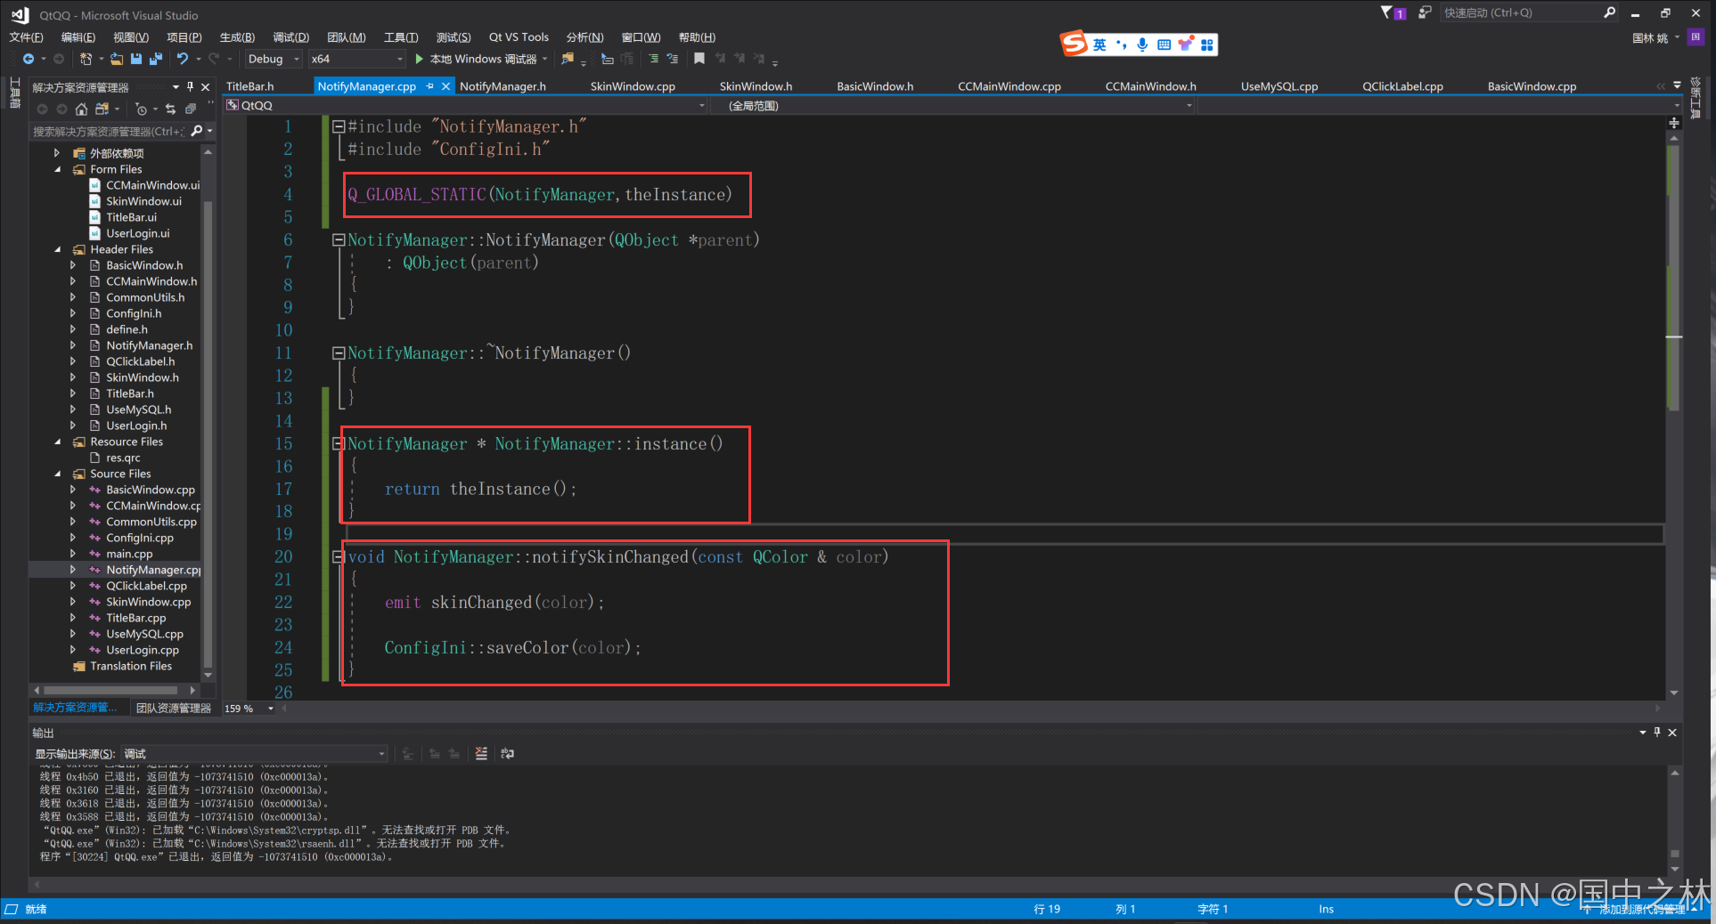
Task: Click the bookmark icon in toolbar
Action: (x=699, y=59)
